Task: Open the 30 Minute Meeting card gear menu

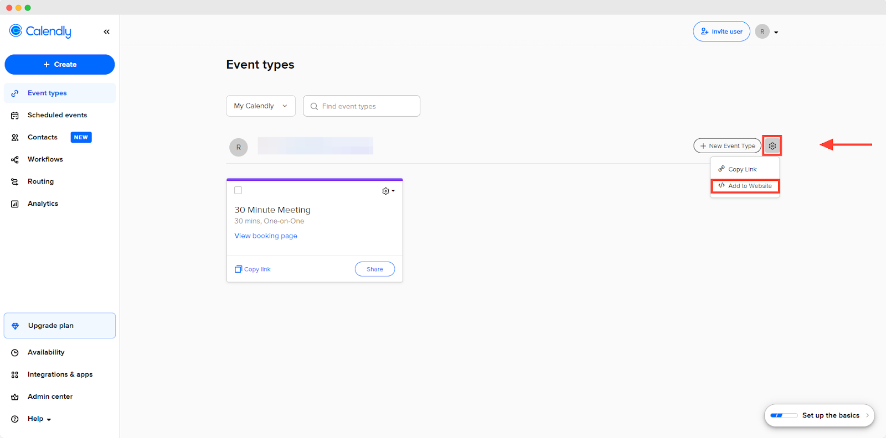Action: pyautogui.click(x=388, y=191)
